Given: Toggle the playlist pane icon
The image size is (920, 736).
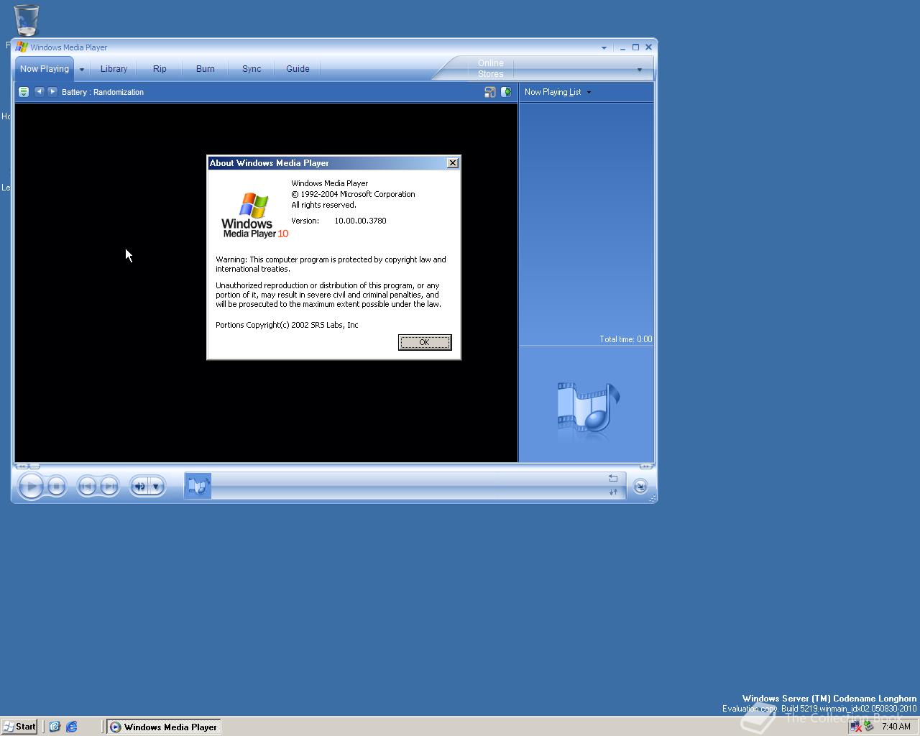Looking at the screenshot, I should 506,92.
